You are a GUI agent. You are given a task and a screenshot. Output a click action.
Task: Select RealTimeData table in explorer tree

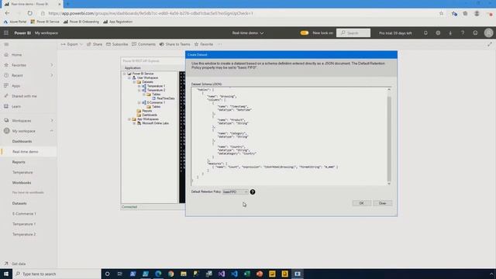pos(166,98)
